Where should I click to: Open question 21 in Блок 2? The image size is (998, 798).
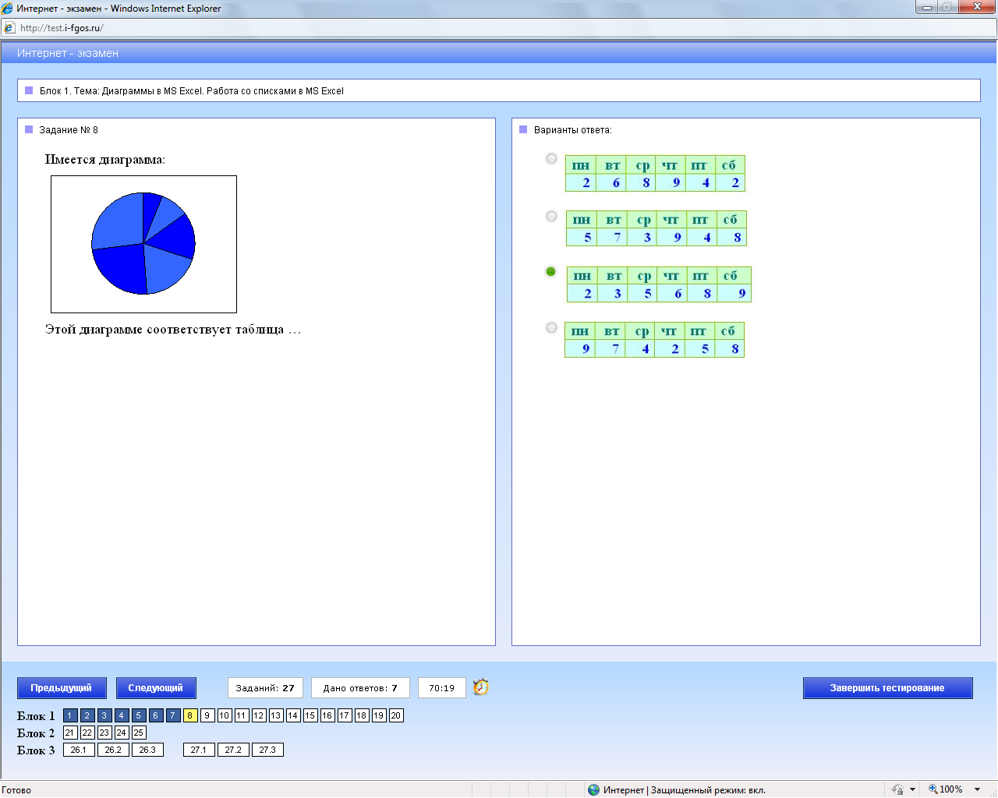70,733
